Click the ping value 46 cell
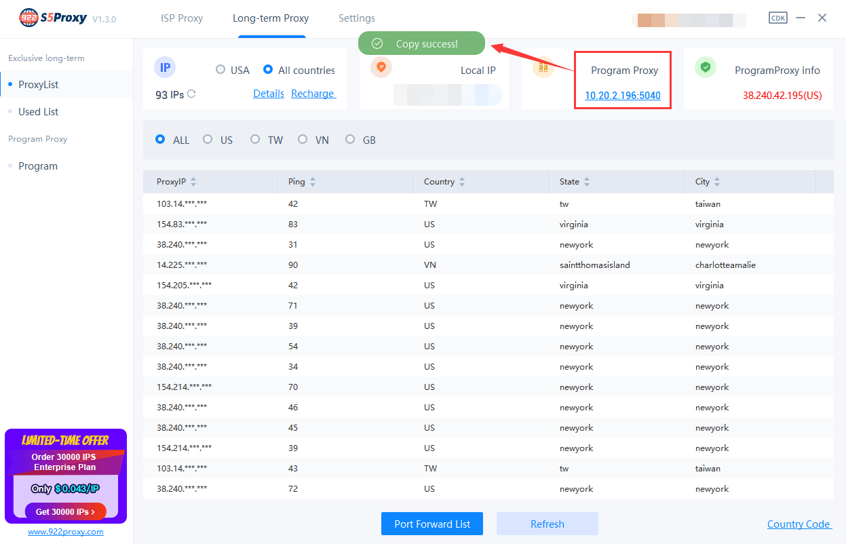 click(293, 407)
